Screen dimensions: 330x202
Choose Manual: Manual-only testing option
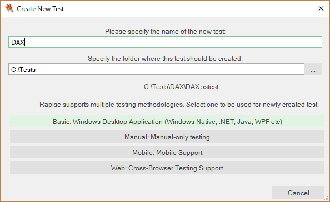tap(167, 137)
